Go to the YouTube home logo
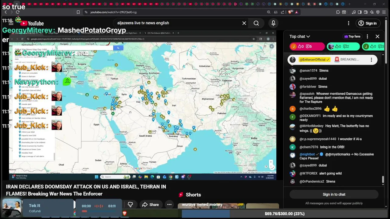 [32, 23]
